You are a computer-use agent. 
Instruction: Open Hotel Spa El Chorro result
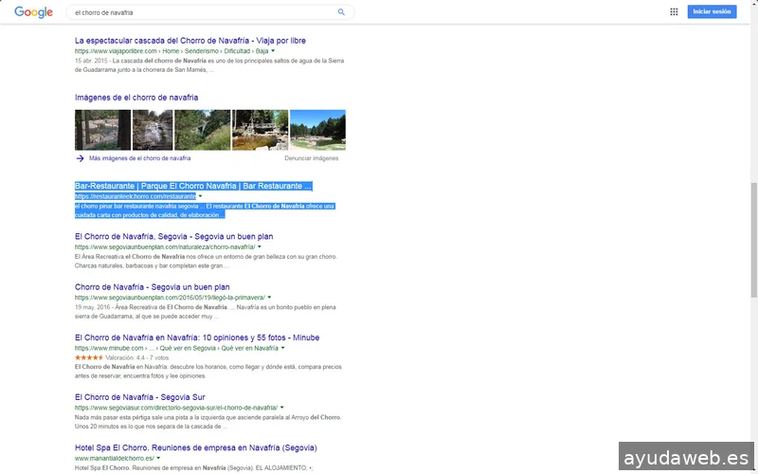point(195,447)
